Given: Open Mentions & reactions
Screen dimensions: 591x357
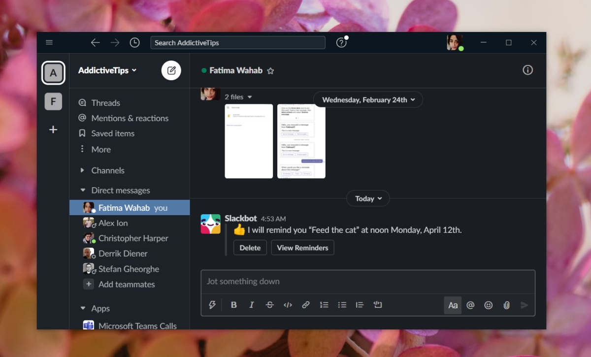Looking at the screenshot, I should click(x=129, y=118).
